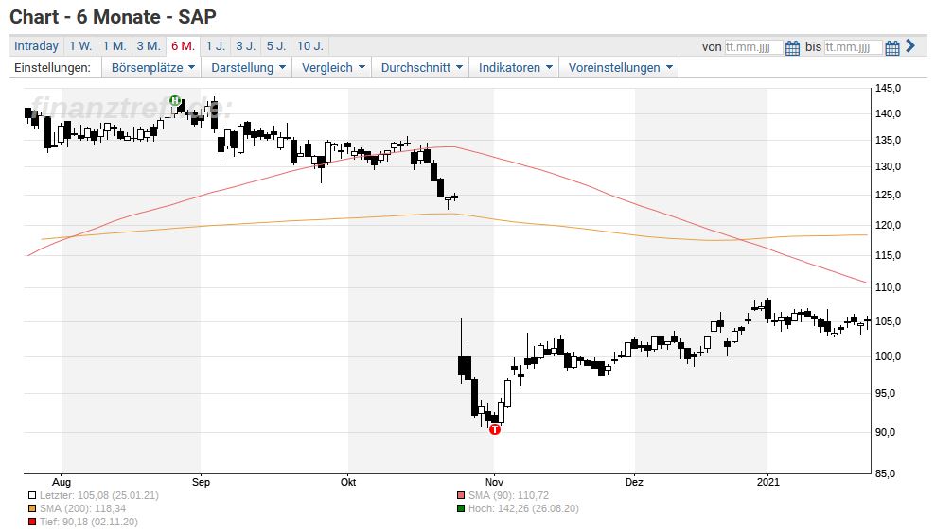
Task: Click the red T low marker on chart
Action: click(x=495, y=429)
